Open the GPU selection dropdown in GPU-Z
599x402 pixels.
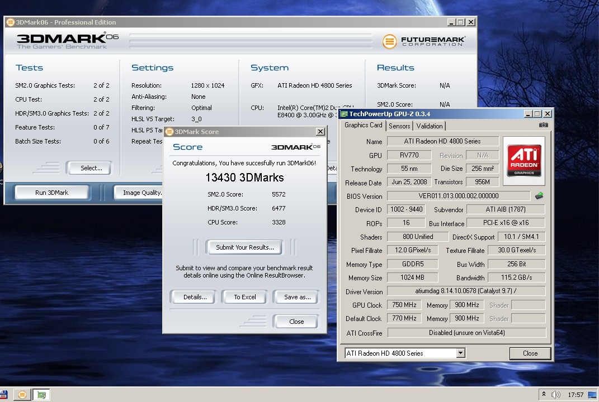coord(460,353)
